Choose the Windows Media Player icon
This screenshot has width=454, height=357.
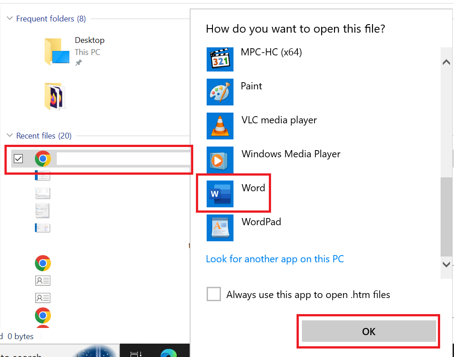click(220, 160)
